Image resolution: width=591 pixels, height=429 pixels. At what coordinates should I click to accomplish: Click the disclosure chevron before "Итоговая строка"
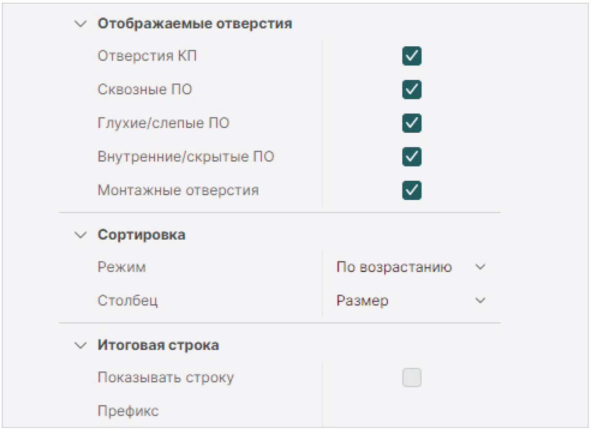click(80, 345)
